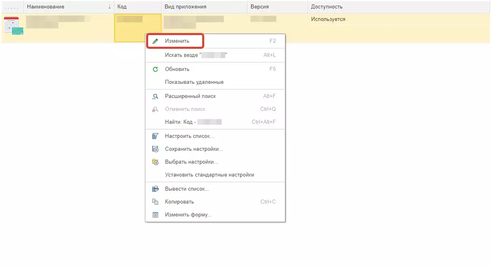
Task: Open Расширенный поиск from menu
Action: coord(215,96)
